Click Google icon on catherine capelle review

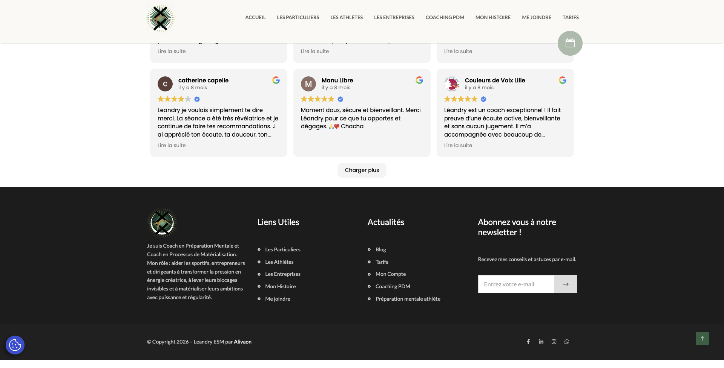pos(276,80)
